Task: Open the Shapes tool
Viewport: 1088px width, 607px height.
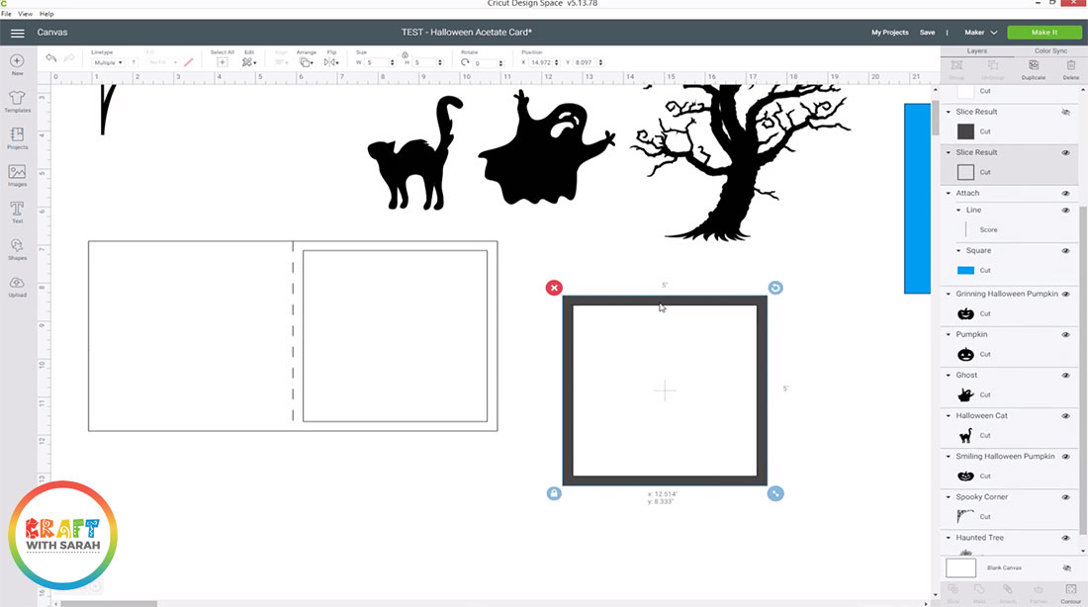Action: tap(17, 247)
